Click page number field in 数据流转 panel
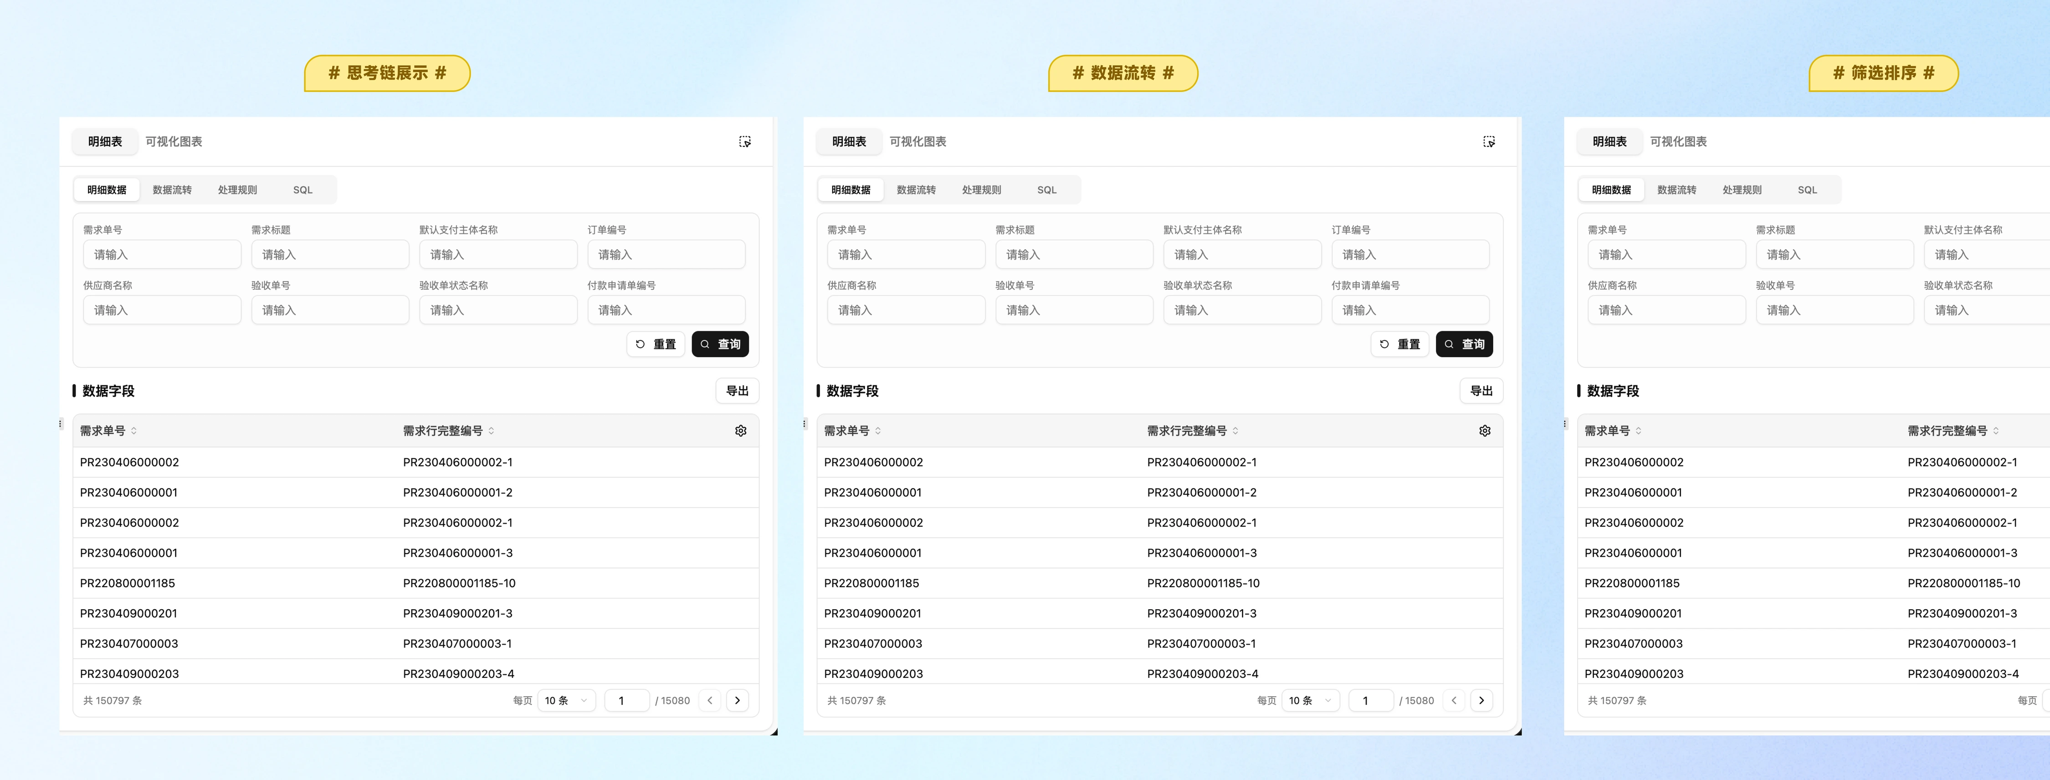The image size is (2050, 780). point(1371,700)
